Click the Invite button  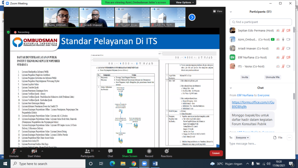245,77
